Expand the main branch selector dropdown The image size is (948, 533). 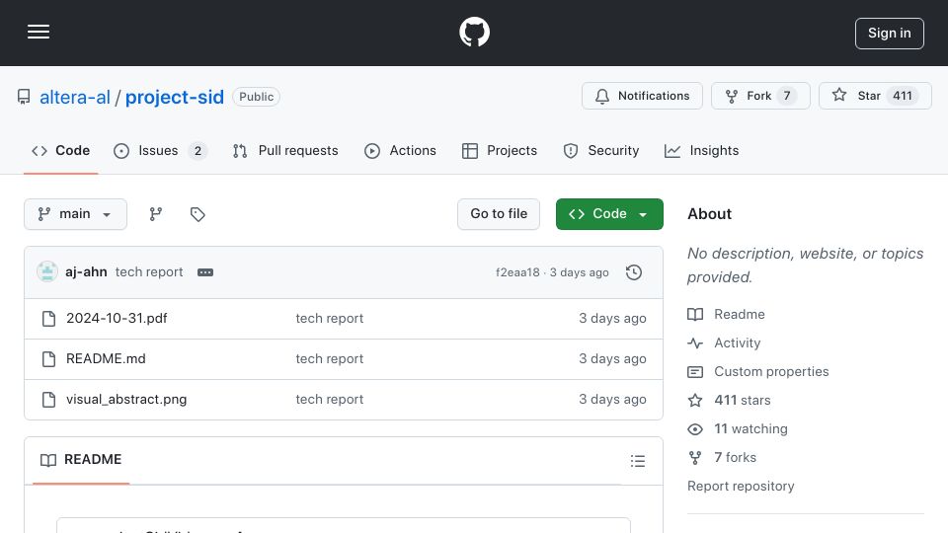click(76, 214)
